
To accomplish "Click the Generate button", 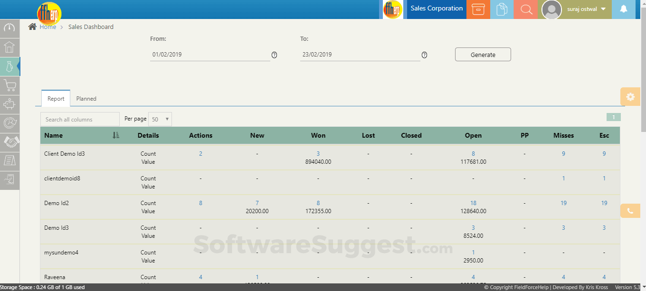I will click(483, 54).
